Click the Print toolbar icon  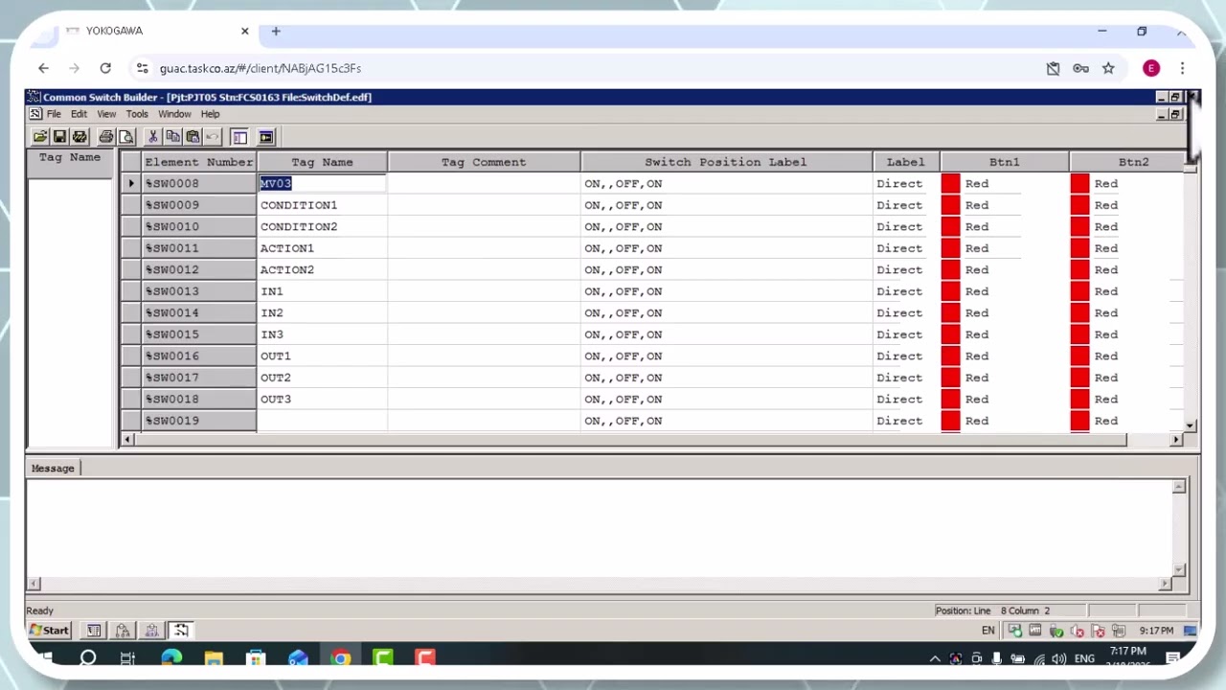(106, 137)
